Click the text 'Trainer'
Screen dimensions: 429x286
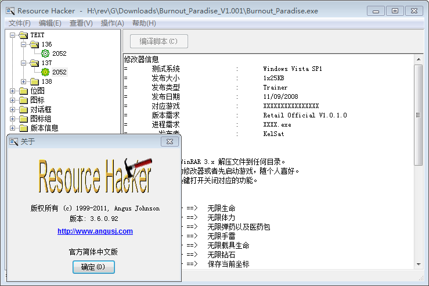pos(275,87)
